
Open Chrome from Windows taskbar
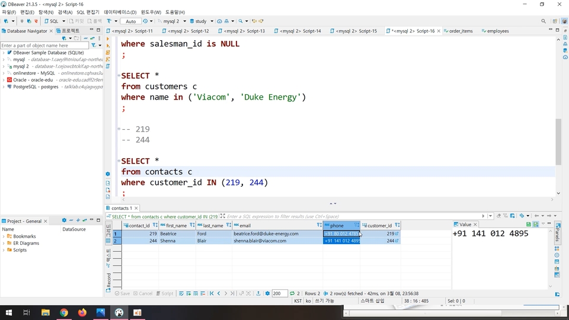point(64,312)
